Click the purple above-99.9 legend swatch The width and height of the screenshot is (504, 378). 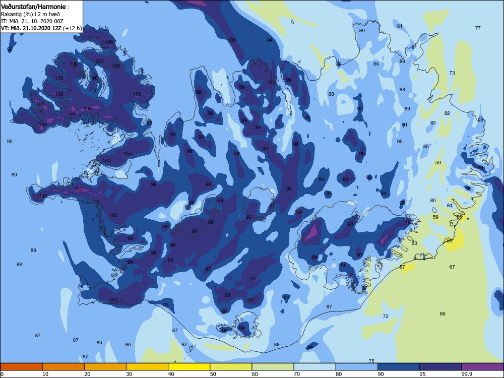(x=482, y=367)
